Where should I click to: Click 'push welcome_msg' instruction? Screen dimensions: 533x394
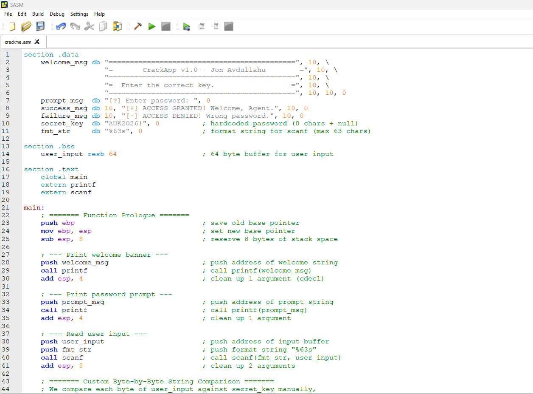coord(75,262)
